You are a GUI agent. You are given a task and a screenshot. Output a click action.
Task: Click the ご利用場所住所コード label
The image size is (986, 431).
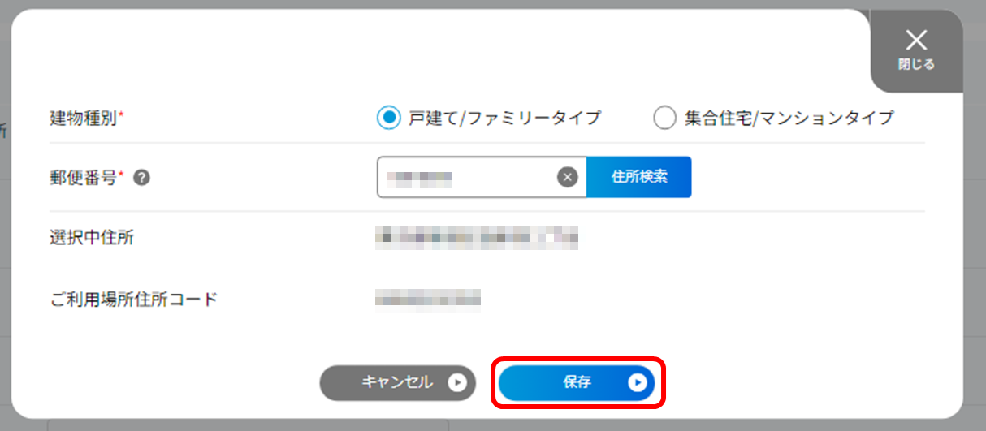[x=134, y=300]
